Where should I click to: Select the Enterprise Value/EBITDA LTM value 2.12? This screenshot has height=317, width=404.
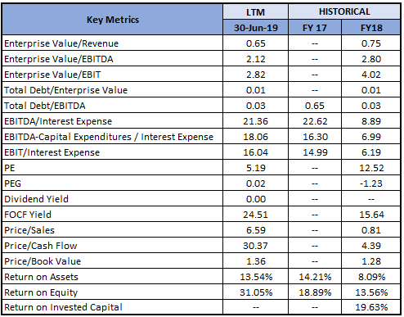pos(255,59)
